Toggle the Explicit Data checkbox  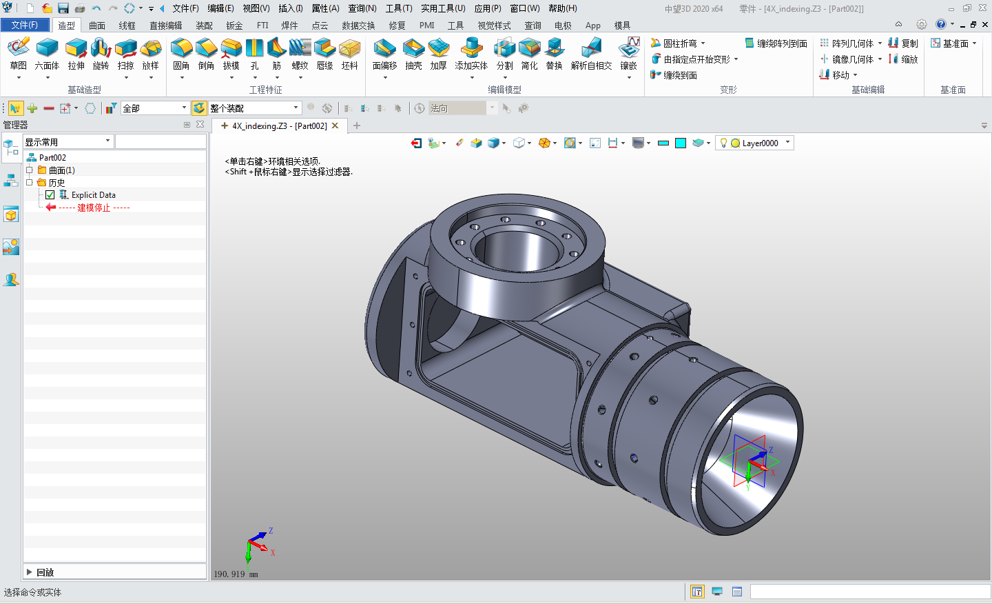[x=50, y=195]
